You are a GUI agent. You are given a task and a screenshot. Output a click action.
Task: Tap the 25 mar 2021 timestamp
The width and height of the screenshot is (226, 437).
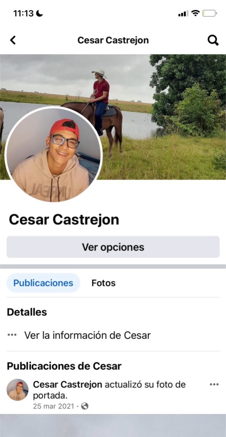[x=53, y=406]
